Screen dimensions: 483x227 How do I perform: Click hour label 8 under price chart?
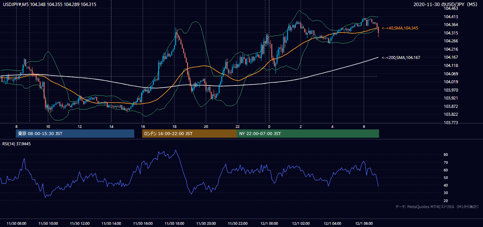pos(16,126)
